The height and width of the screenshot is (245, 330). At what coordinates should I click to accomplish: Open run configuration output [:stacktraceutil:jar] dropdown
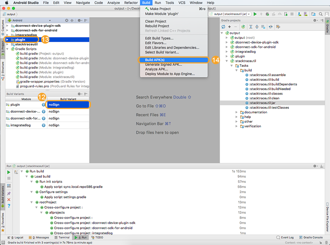point(230,14)
